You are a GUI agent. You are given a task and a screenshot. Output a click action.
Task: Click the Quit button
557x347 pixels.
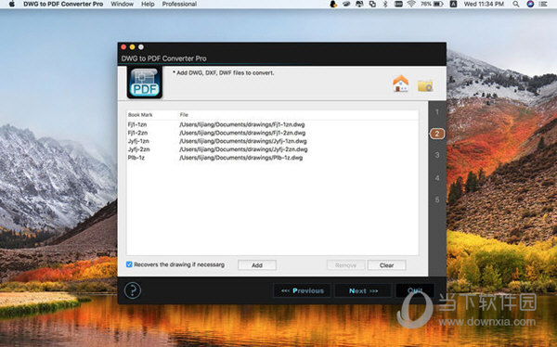click(x=415, y=290)
